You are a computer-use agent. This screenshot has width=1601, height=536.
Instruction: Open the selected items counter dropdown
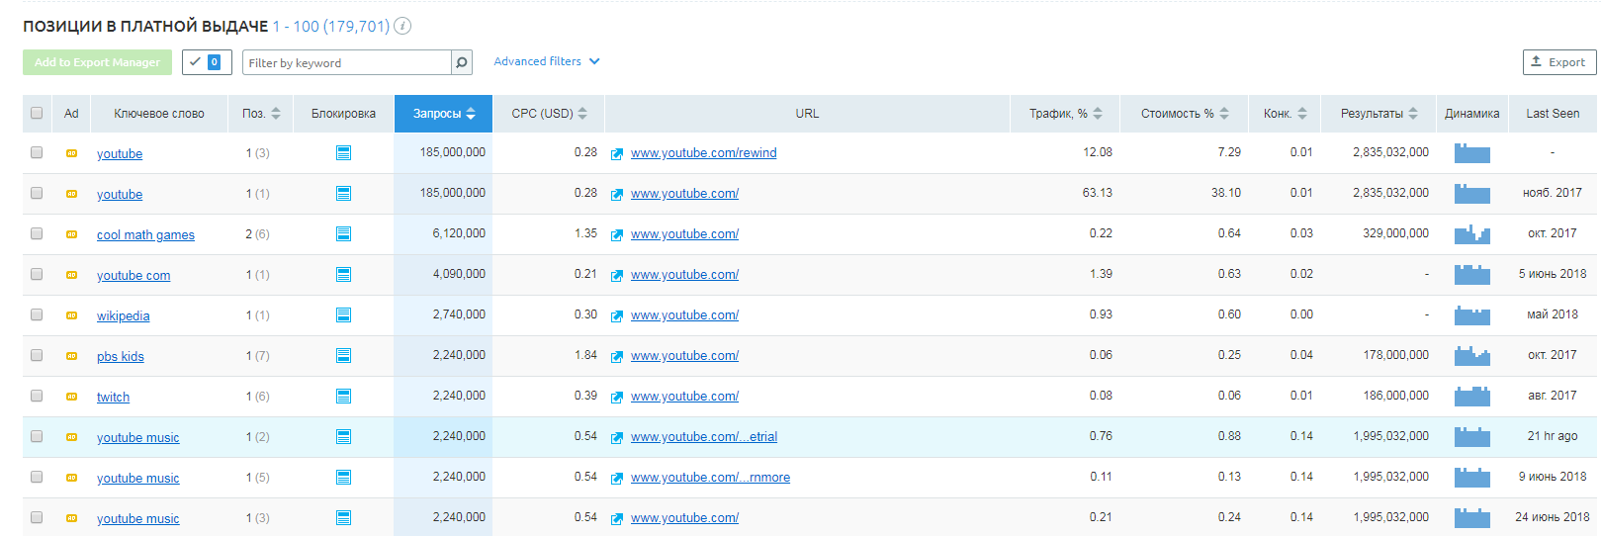pos(207,62)
